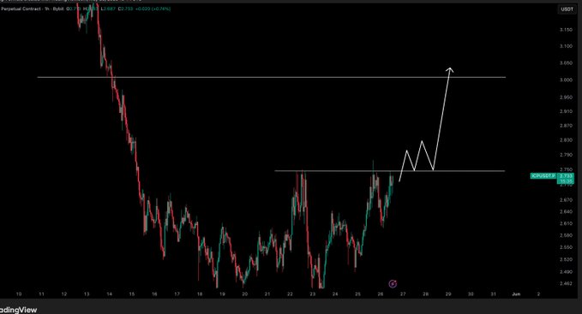Screen dimensions: 582x314
Task: Click date label 14 on time axis
Action: [x=109, y=294]
